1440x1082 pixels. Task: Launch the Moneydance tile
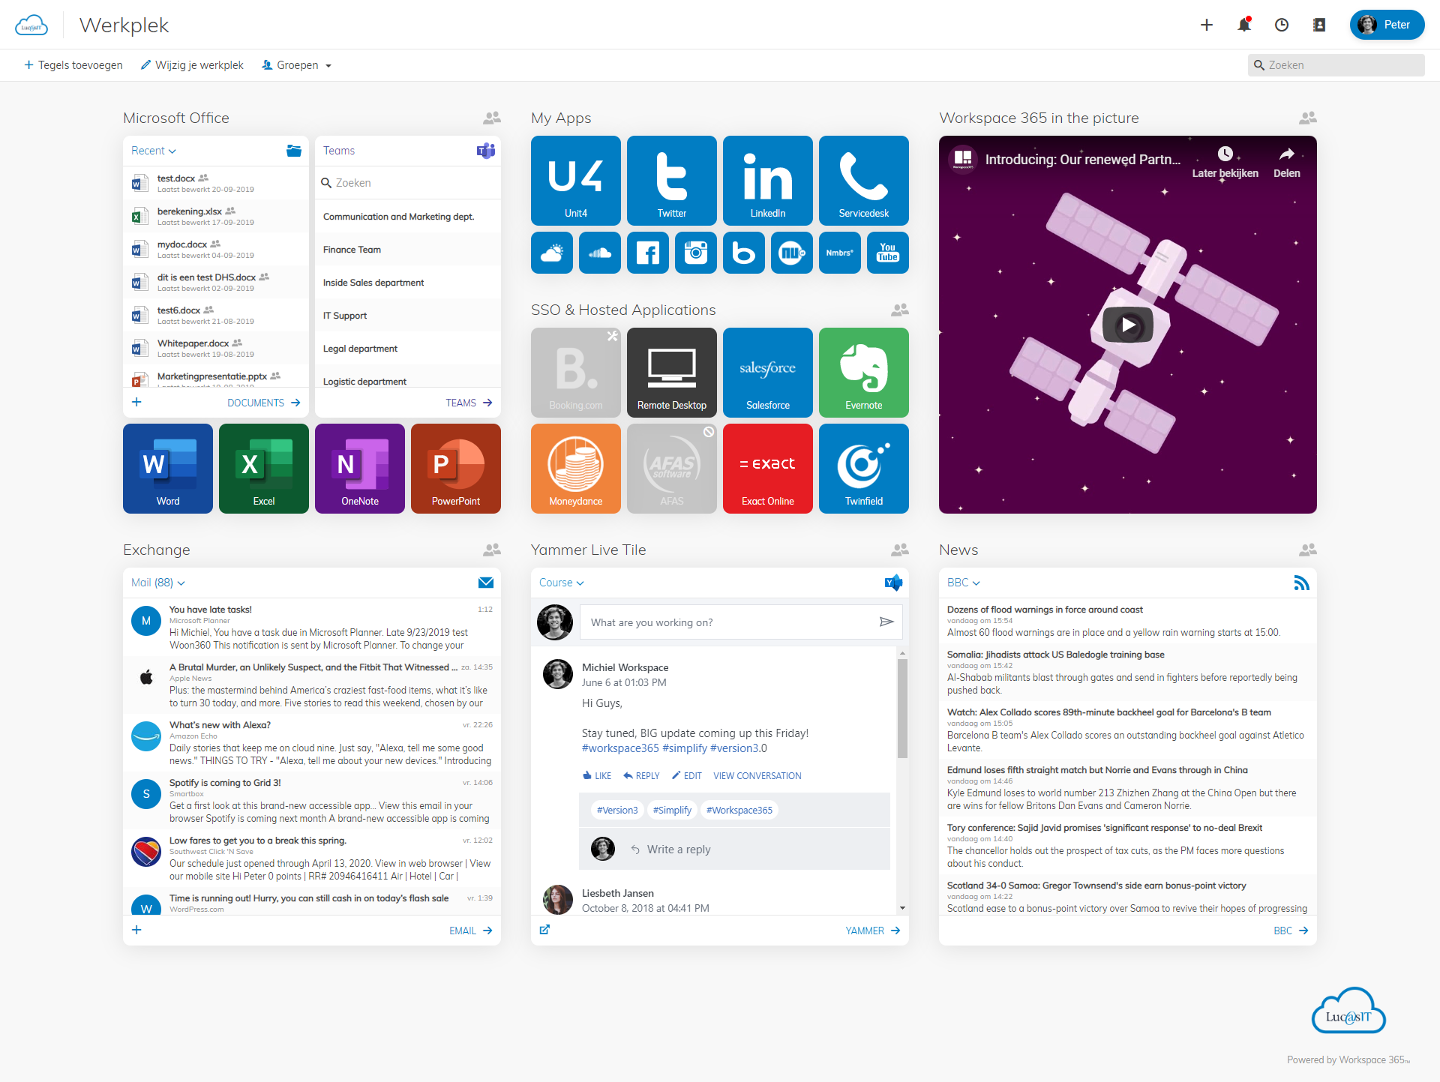(576, 469)
